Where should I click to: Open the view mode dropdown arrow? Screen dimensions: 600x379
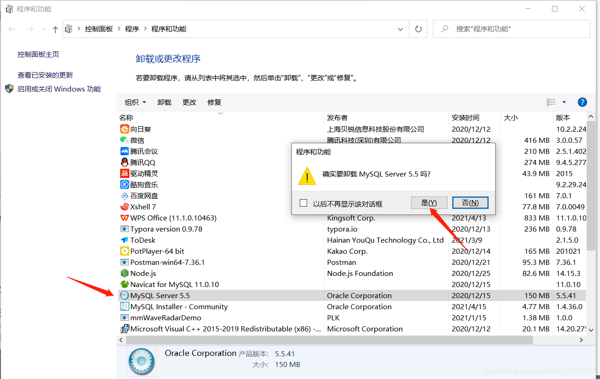point(564,102)
